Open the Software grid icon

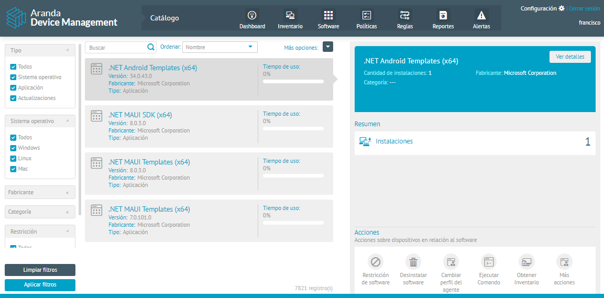(x=328, y=15)
